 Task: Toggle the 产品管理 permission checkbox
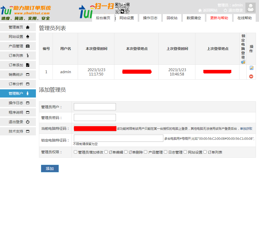pos(146,152)
